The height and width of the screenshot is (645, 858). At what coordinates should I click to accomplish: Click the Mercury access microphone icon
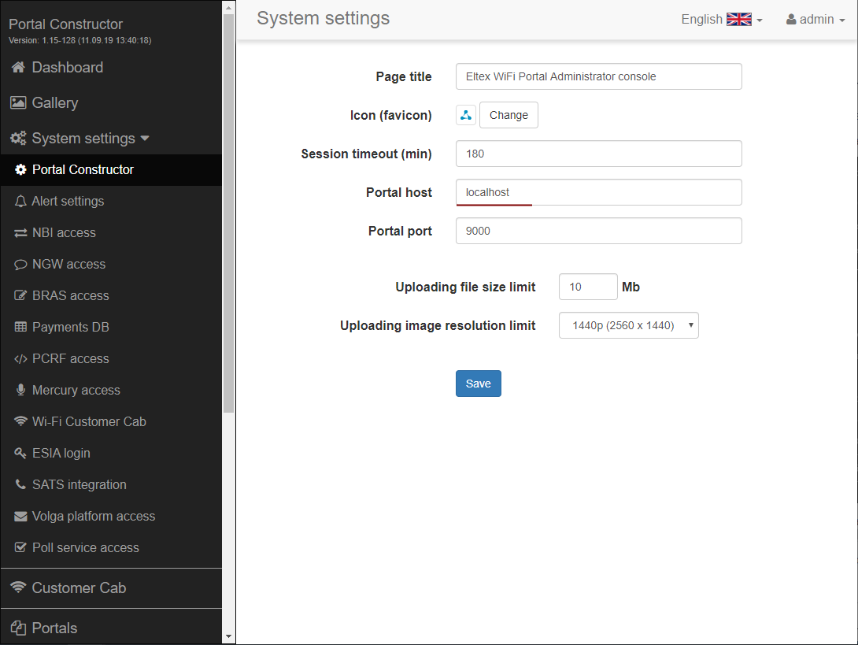click(20, 391)
